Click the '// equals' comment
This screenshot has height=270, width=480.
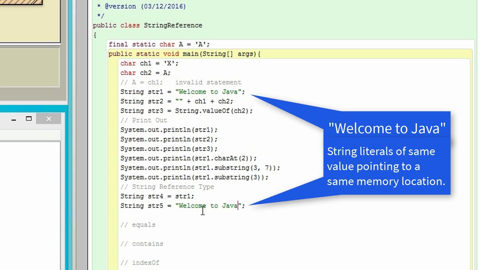click(x=138, y=225)
